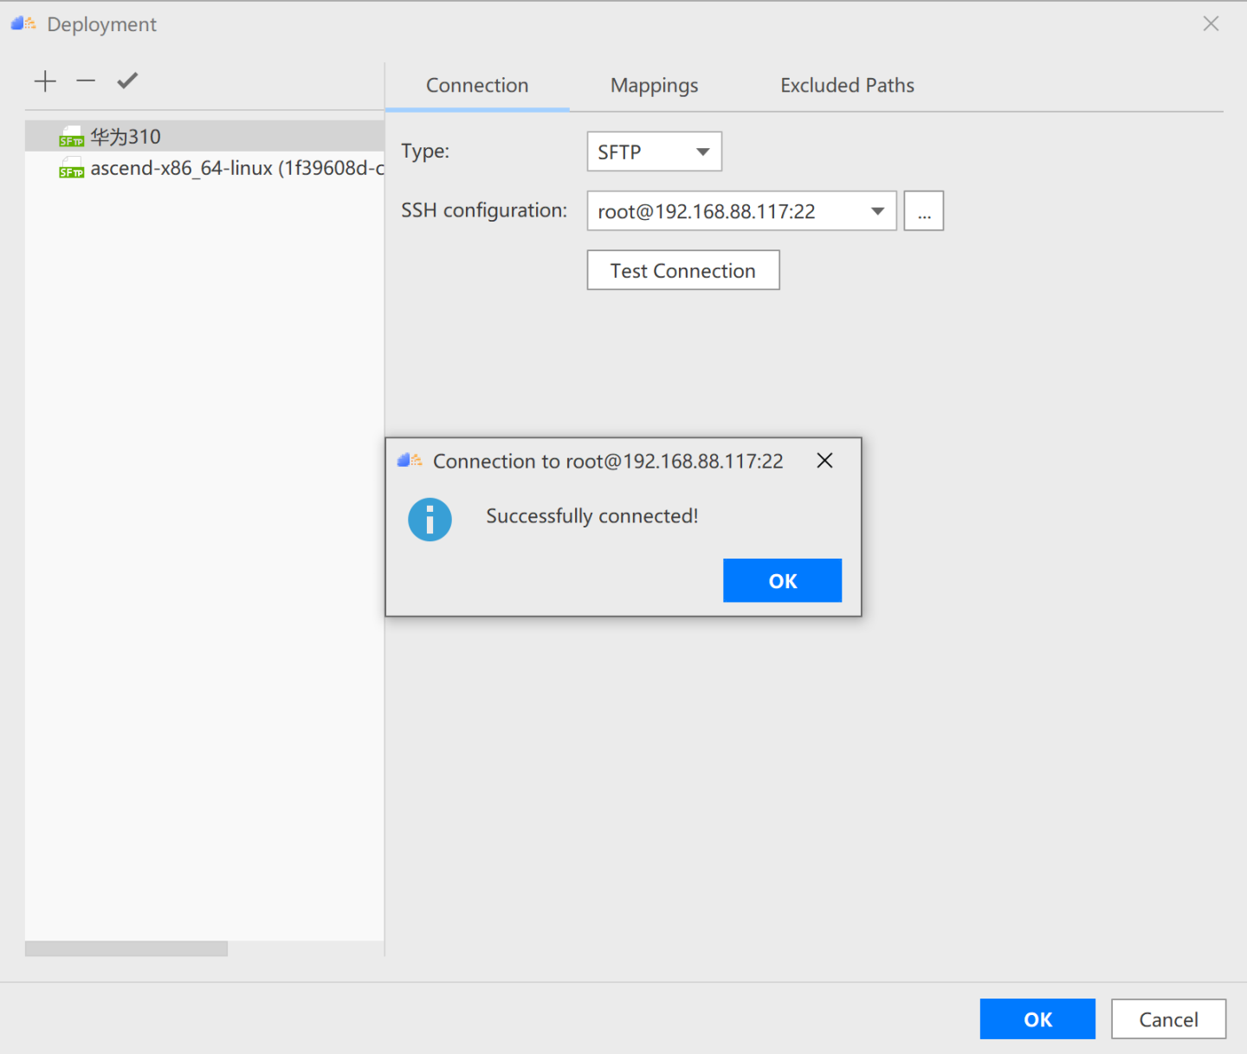Switch to the Mappings tab
The image size is (1247, 1054).
[654, 85]
